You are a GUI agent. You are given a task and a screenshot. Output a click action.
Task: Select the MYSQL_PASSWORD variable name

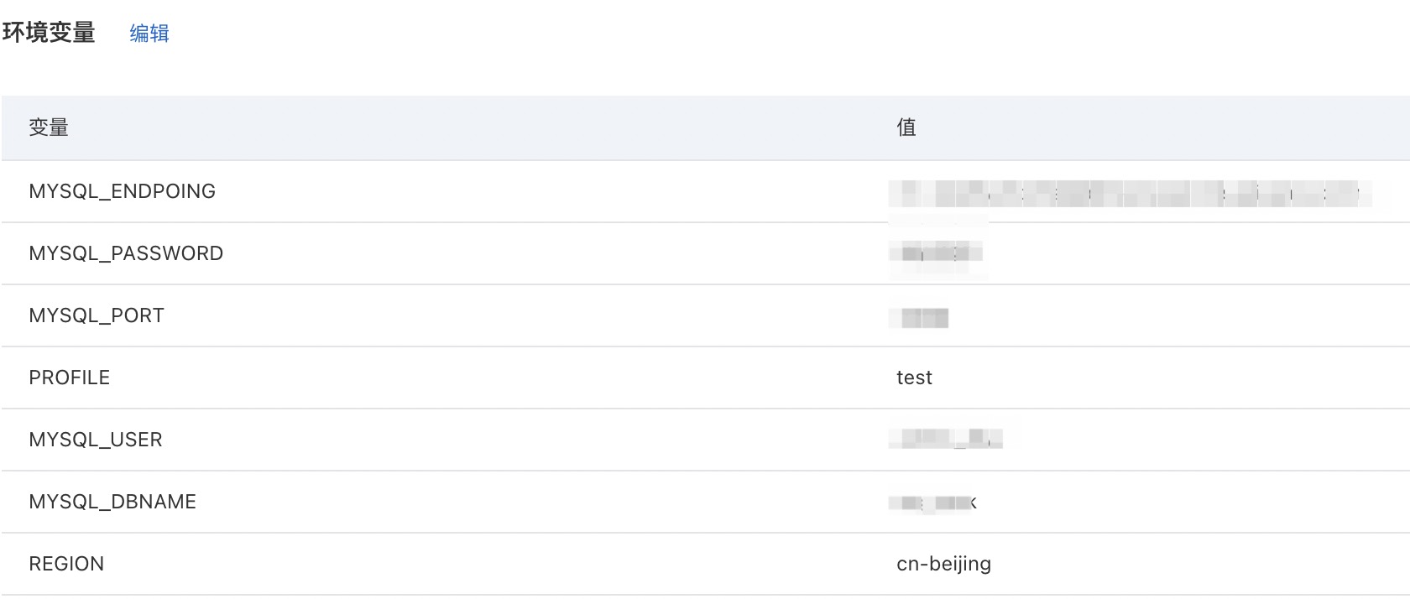pos(126,253)
